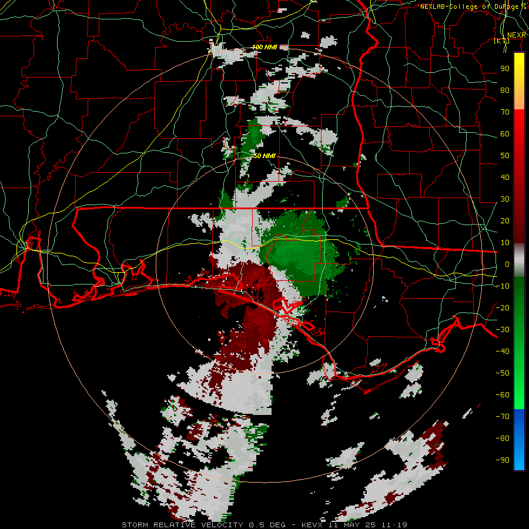529x529 pixels.
Task: Click the "50 NMI" range ring label
Action: (x=265, y=156)
